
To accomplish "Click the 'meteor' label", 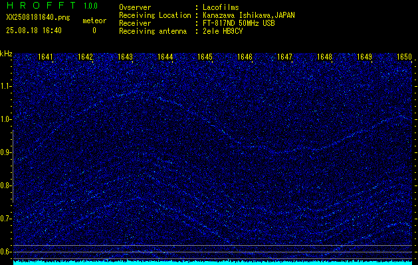I will 94,21.
